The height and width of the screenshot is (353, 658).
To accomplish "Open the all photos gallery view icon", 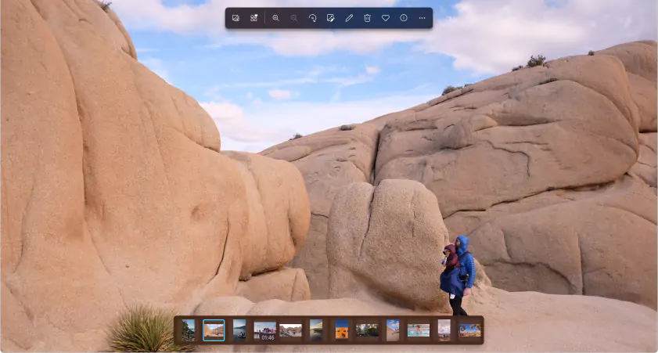I will click(236, 18).
